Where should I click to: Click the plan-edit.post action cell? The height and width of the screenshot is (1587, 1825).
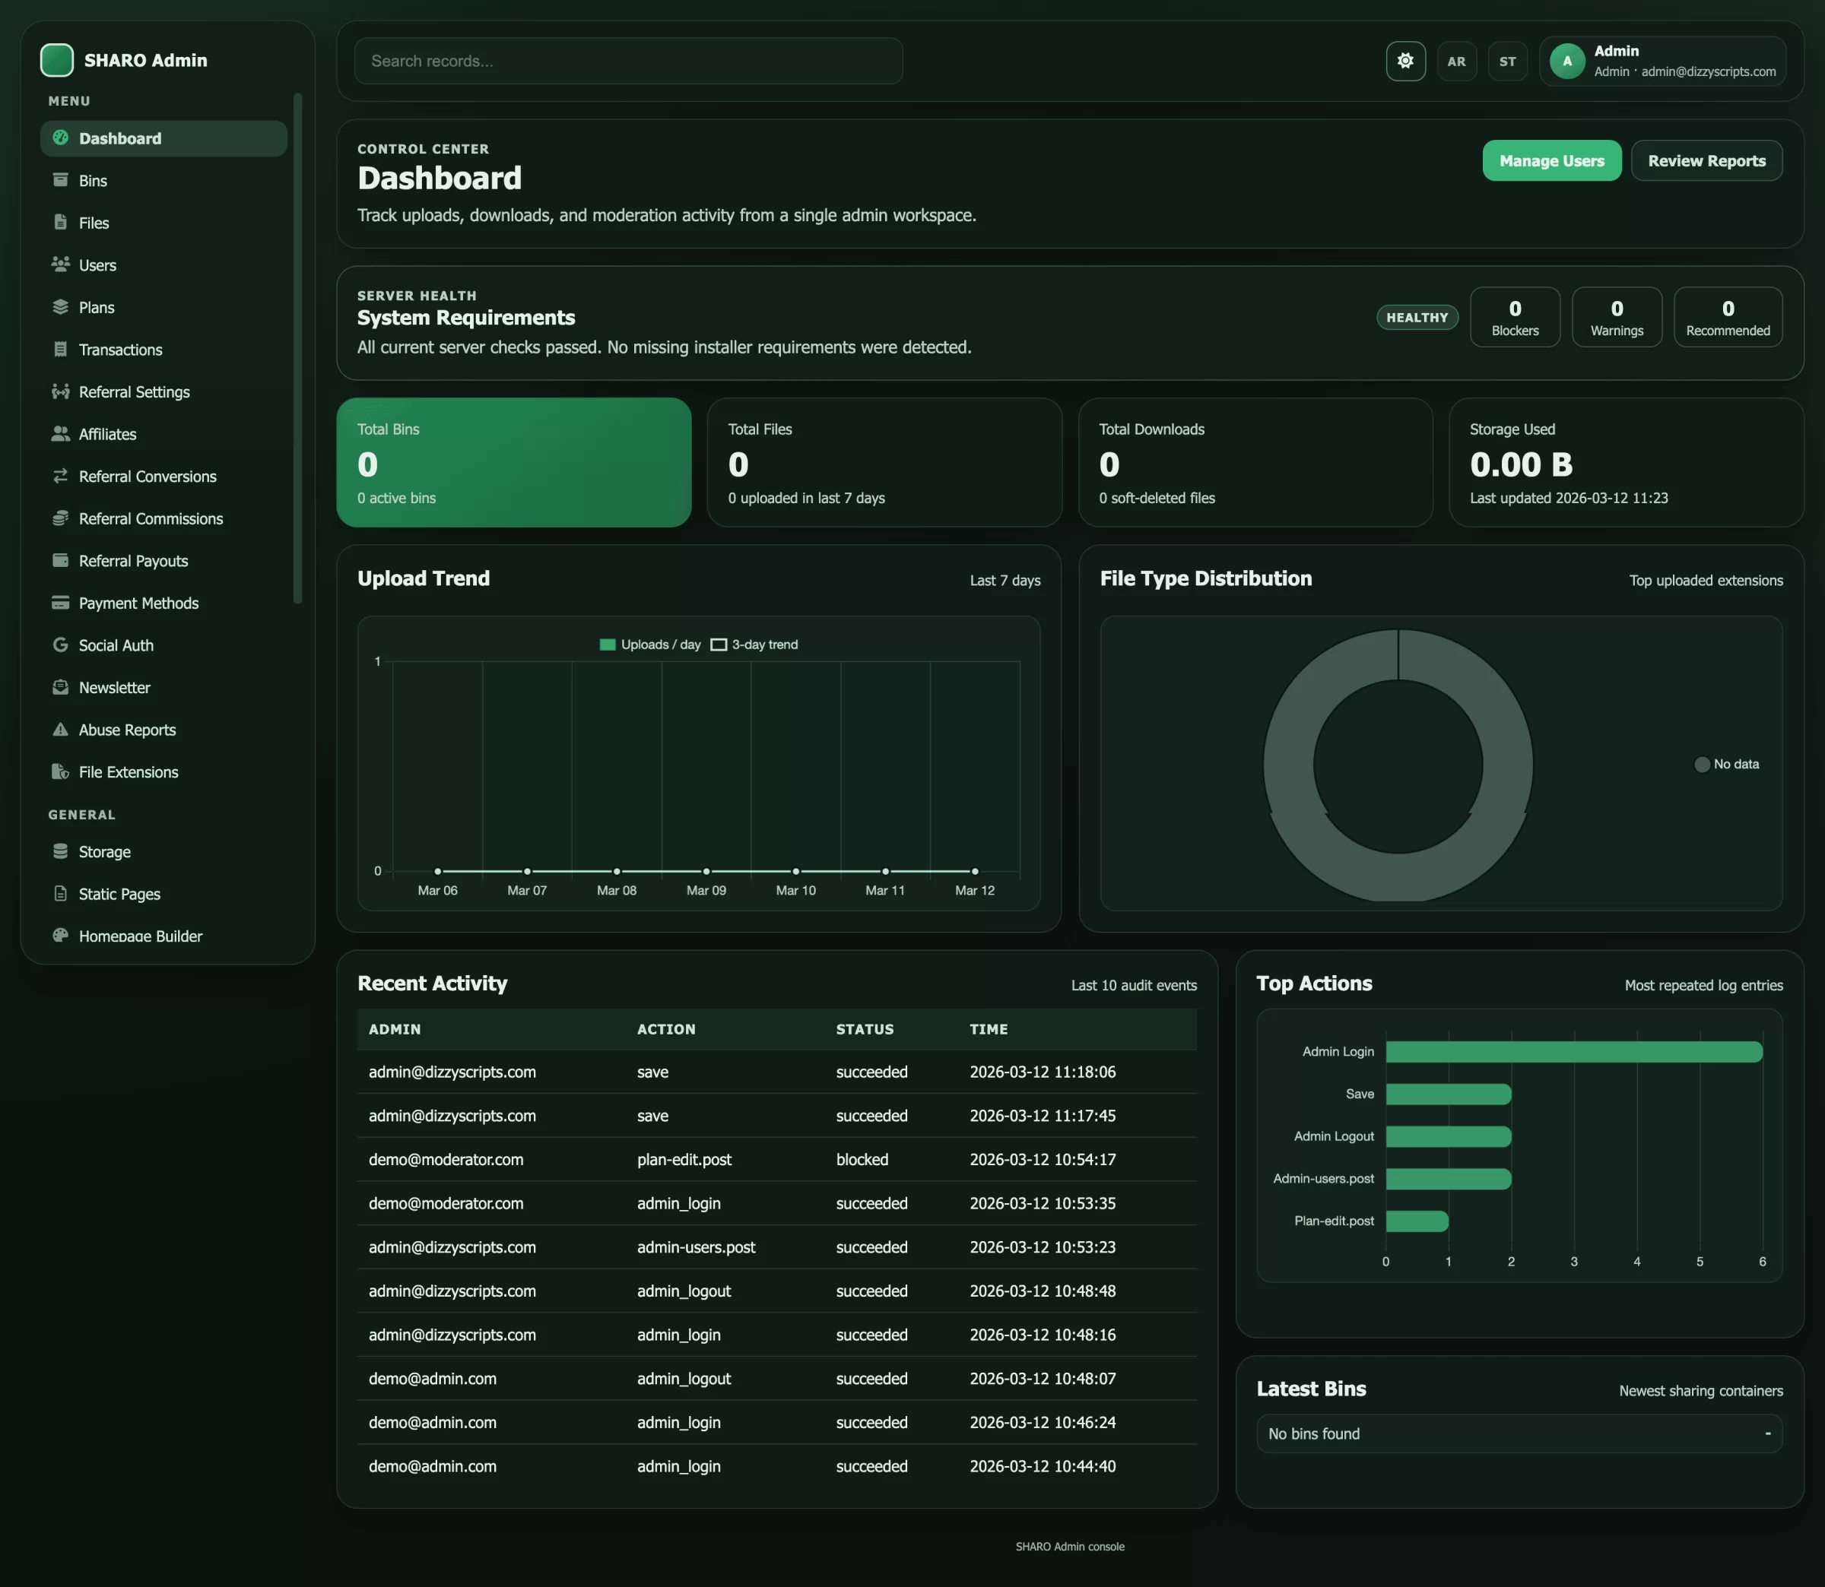[684, 1159]
